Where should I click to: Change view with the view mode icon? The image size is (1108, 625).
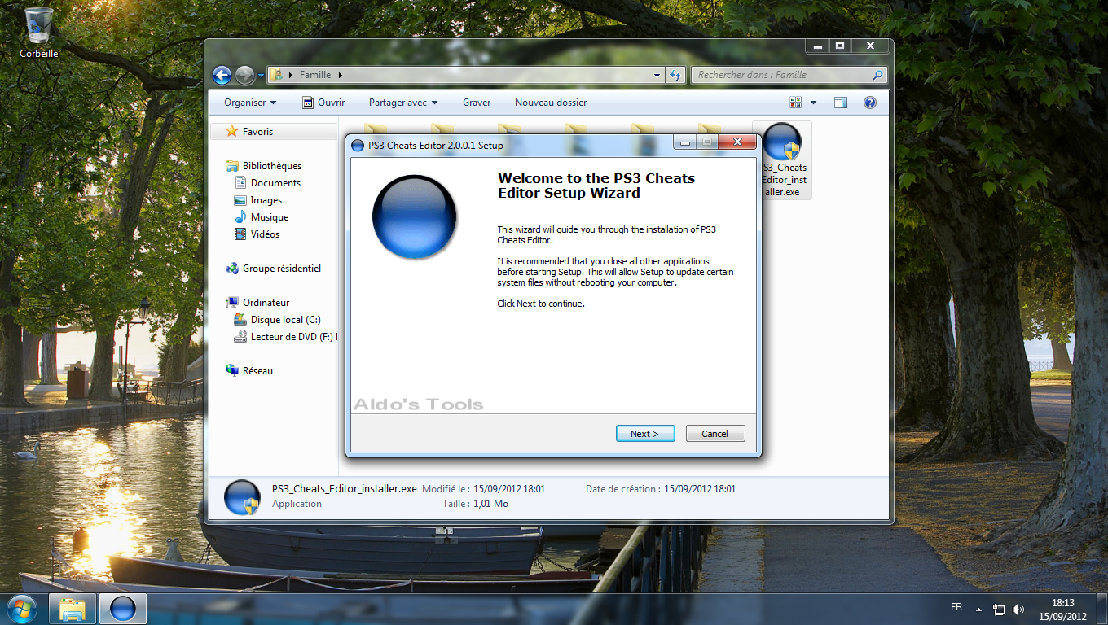tap(796, 103)
